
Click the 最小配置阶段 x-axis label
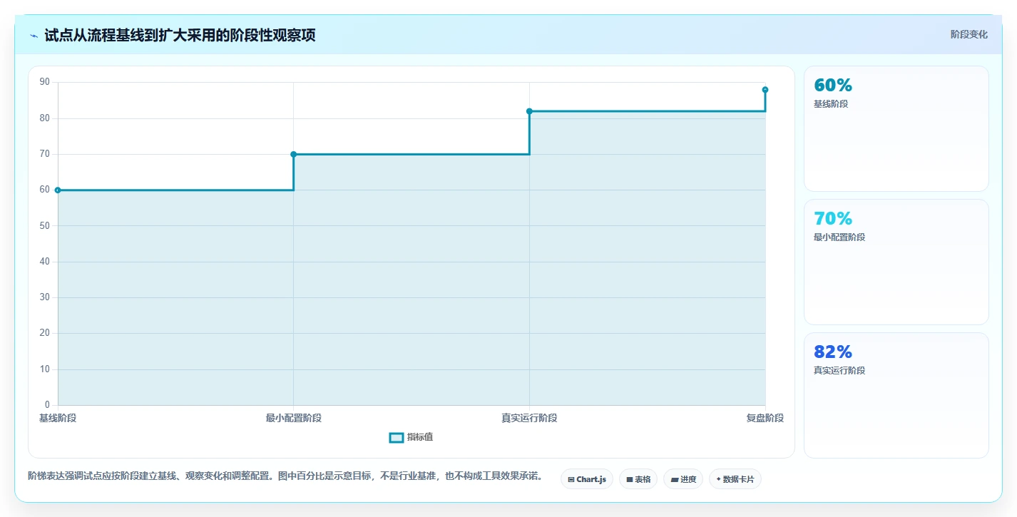[294, 419]
